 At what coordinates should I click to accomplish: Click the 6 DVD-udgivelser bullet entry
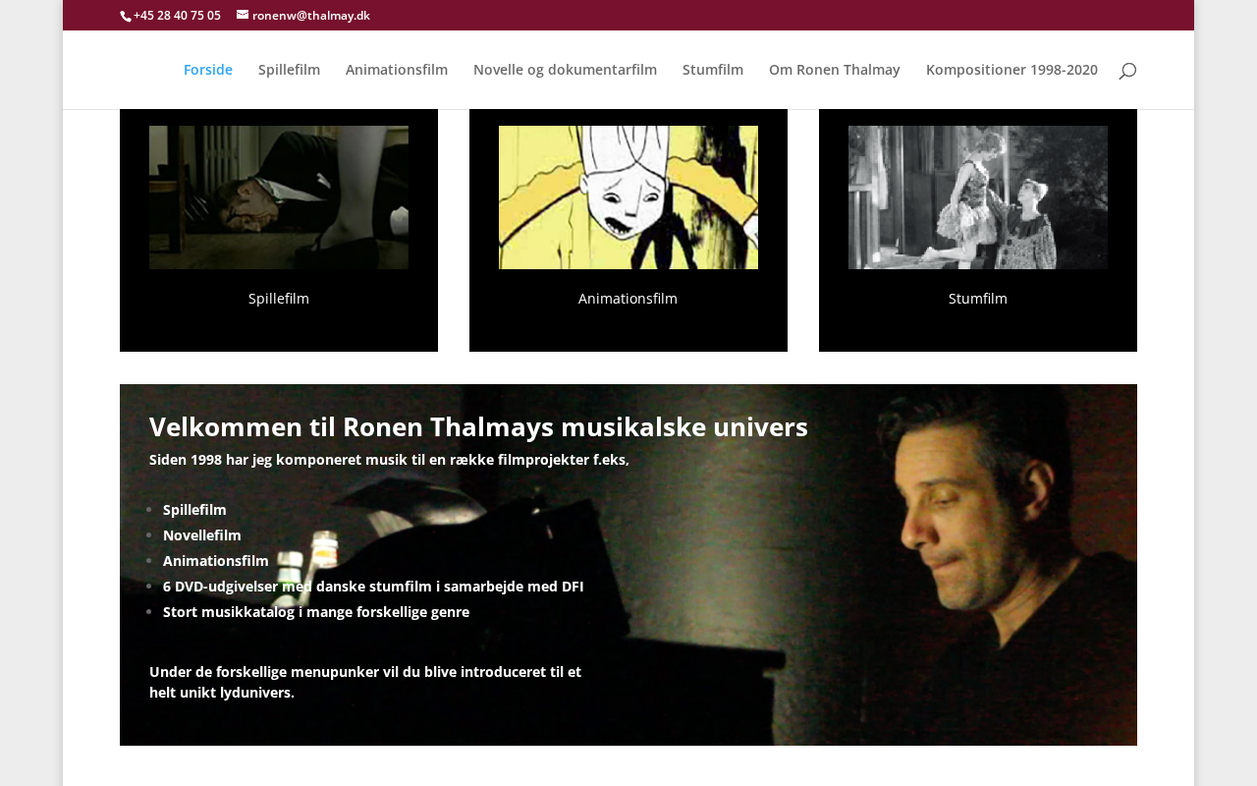tap(373, 587)
